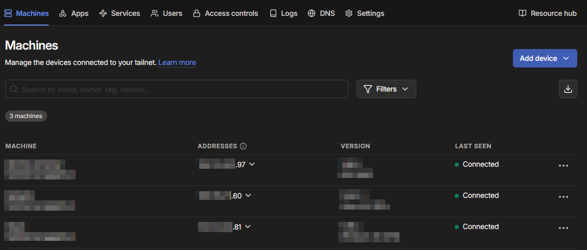Switch to the Apps tab
The height and width of the screenshot is (250, 587).
[74, 13]
